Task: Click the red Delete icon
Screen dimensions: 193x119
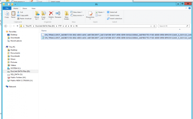Action: [51, 13]
